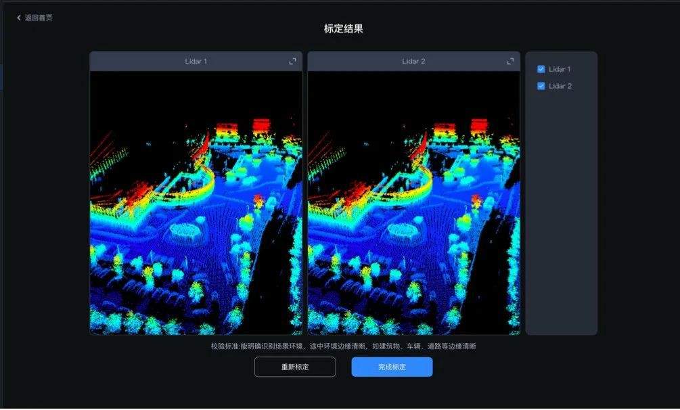The width and height of the screenshot is (680, 410).
Task: Go back via the 返回首页 link
Action: [x=39, y=18]
